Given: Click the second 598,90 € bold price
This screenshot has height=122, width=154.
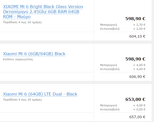Looking at the screenshot, I should click(135, 59).
